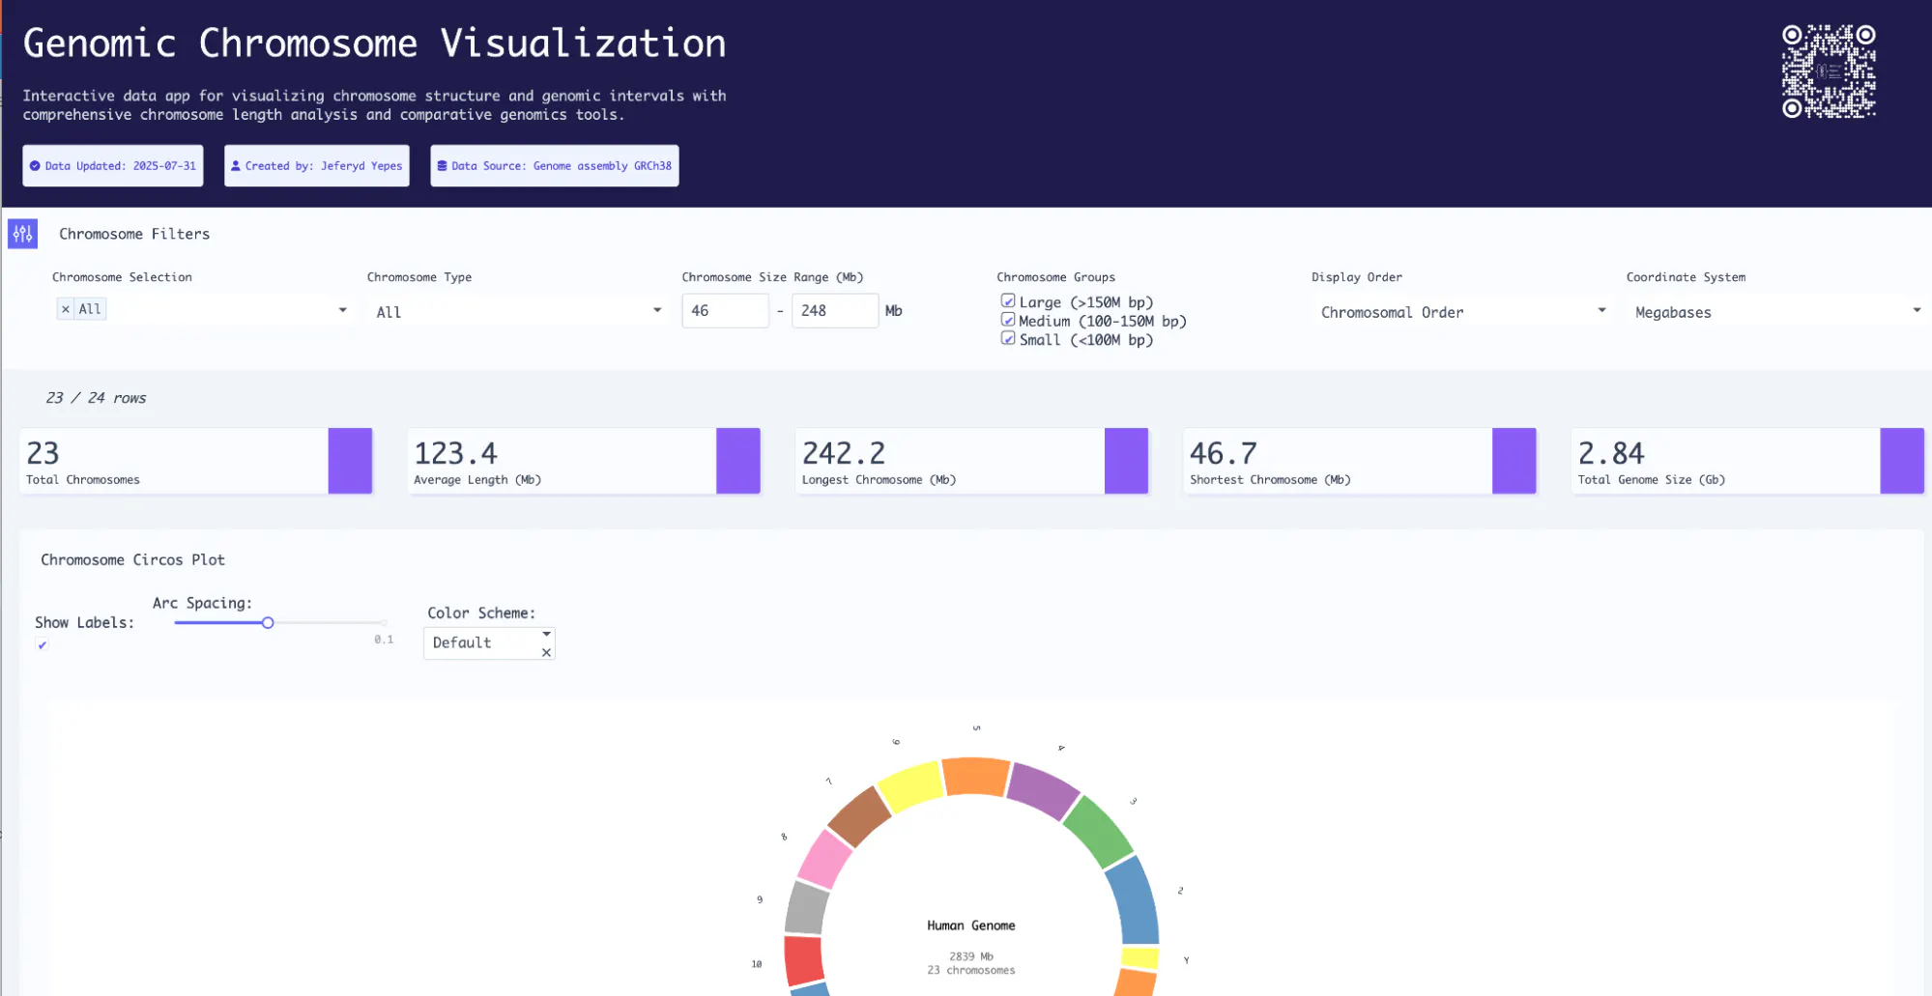
Task: Clear the Color Scheme Default selection
Action: [x=546, y=653]
